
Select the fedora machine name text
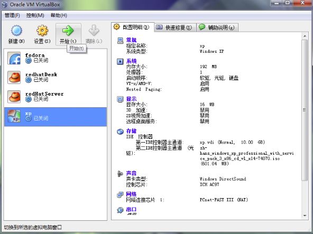click(35, 55)
